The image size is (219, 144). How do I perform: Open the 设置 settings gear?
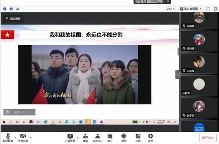tap(150, 138)
